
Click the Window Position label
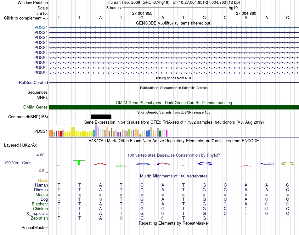pos(33,3)
